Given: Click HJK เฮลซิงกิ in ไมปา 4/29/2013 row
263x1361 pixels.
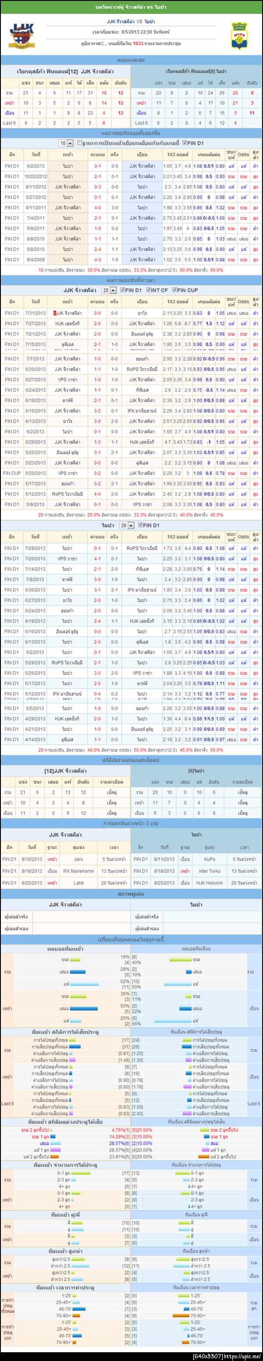Looking at the screenshot, I should click(67, 719).
